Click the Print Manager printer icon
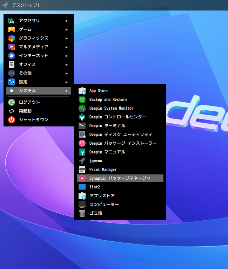This screenshot has width=228, height=269. point(82,170)
